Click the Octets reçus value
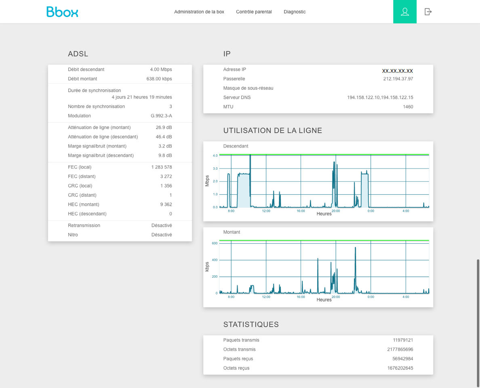The width and height of the screenshot is (480, 388). [x=400, y=368]
